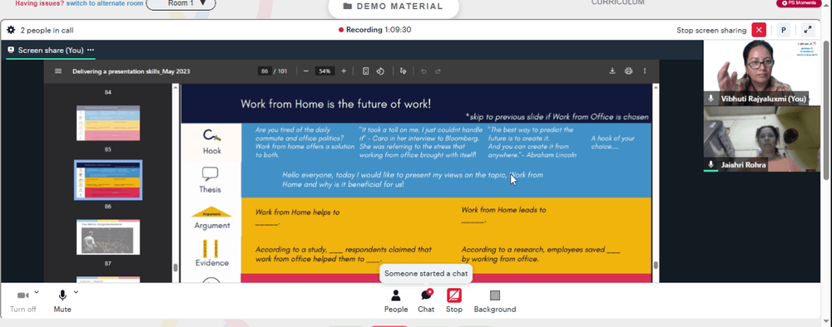832x327 pixels.
Task: Click the CURRICULUM heading text
Action: [617, 2]
